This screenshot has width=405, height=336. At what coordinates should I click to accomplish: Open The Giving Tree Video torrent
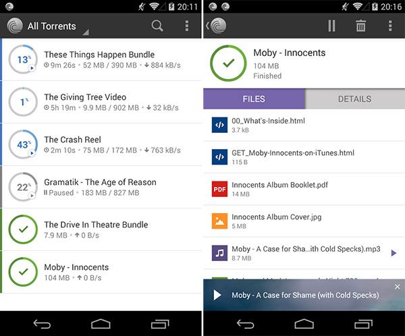click(x=102, y=102)
